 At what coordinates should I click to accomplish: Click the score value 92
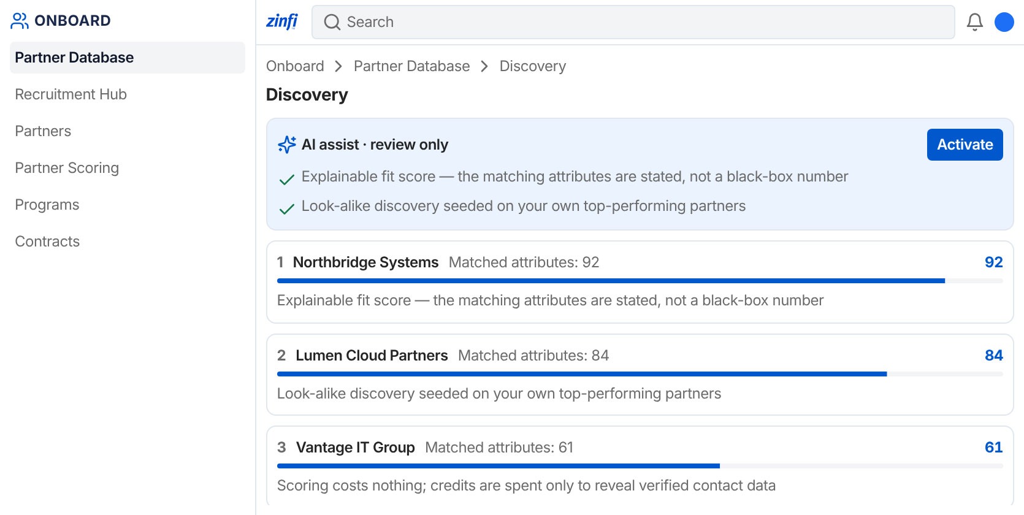[x=994, y=262]
